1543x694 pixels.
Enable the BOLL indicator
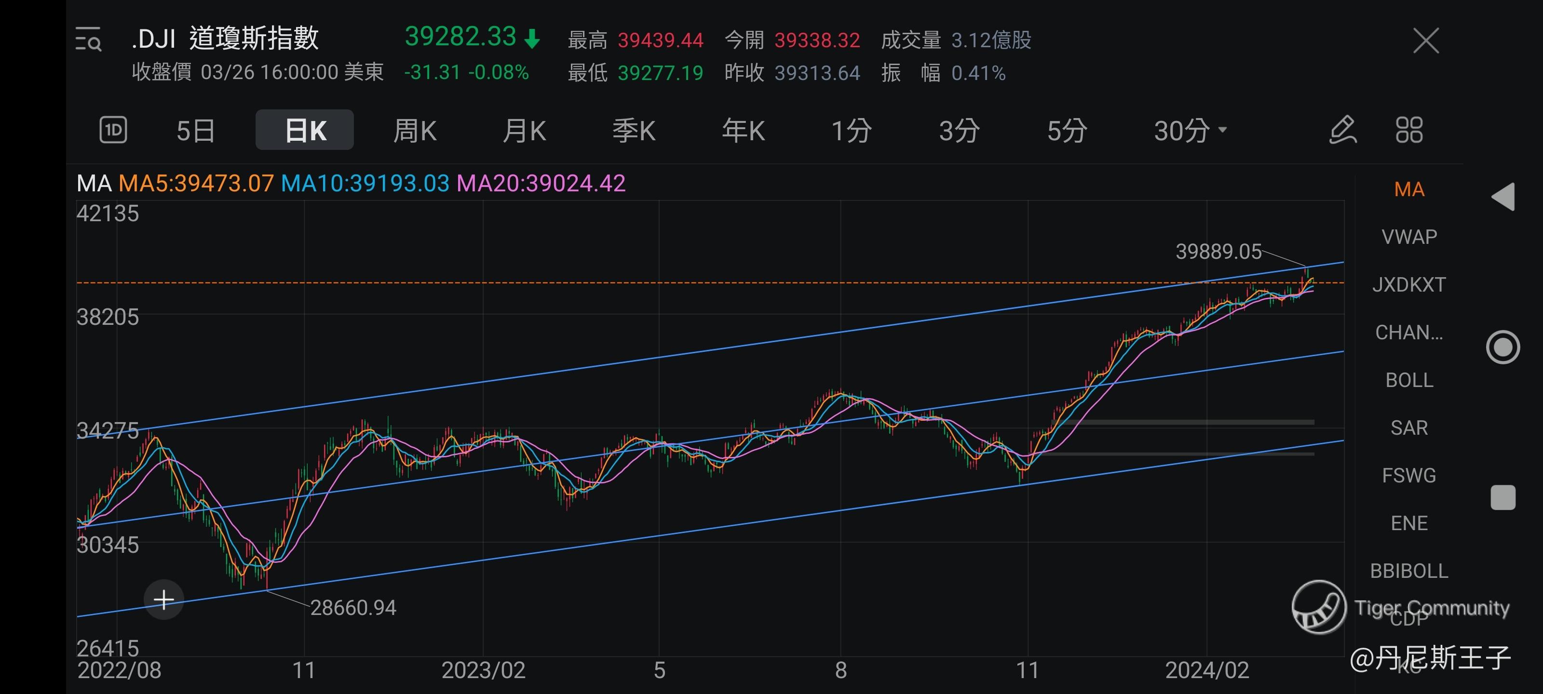1409,380
